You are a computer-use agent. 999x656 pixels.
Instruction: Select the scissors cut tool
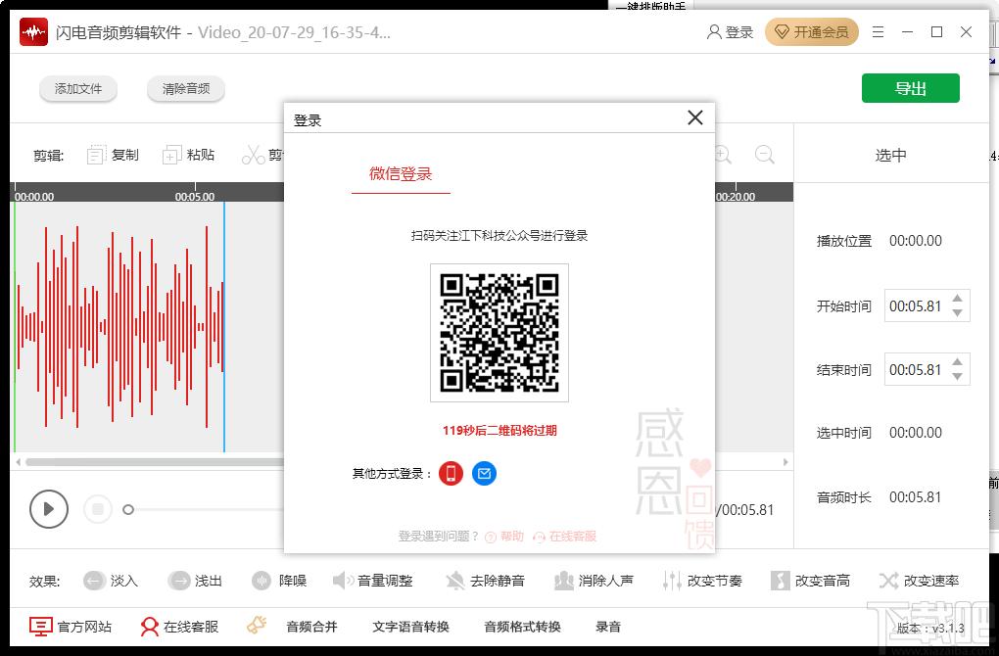pyautogui.click(x=262, y=155)
